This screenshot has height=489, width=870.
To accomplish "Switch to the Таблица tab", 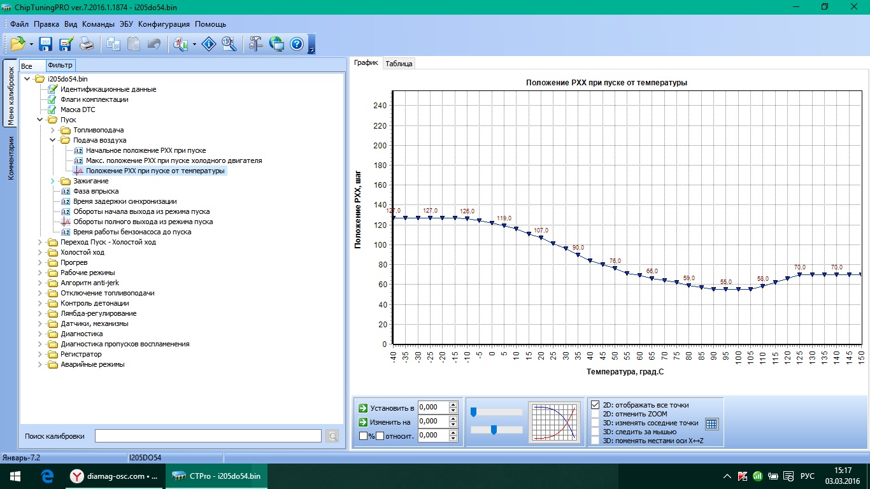I will click(399, 64).
